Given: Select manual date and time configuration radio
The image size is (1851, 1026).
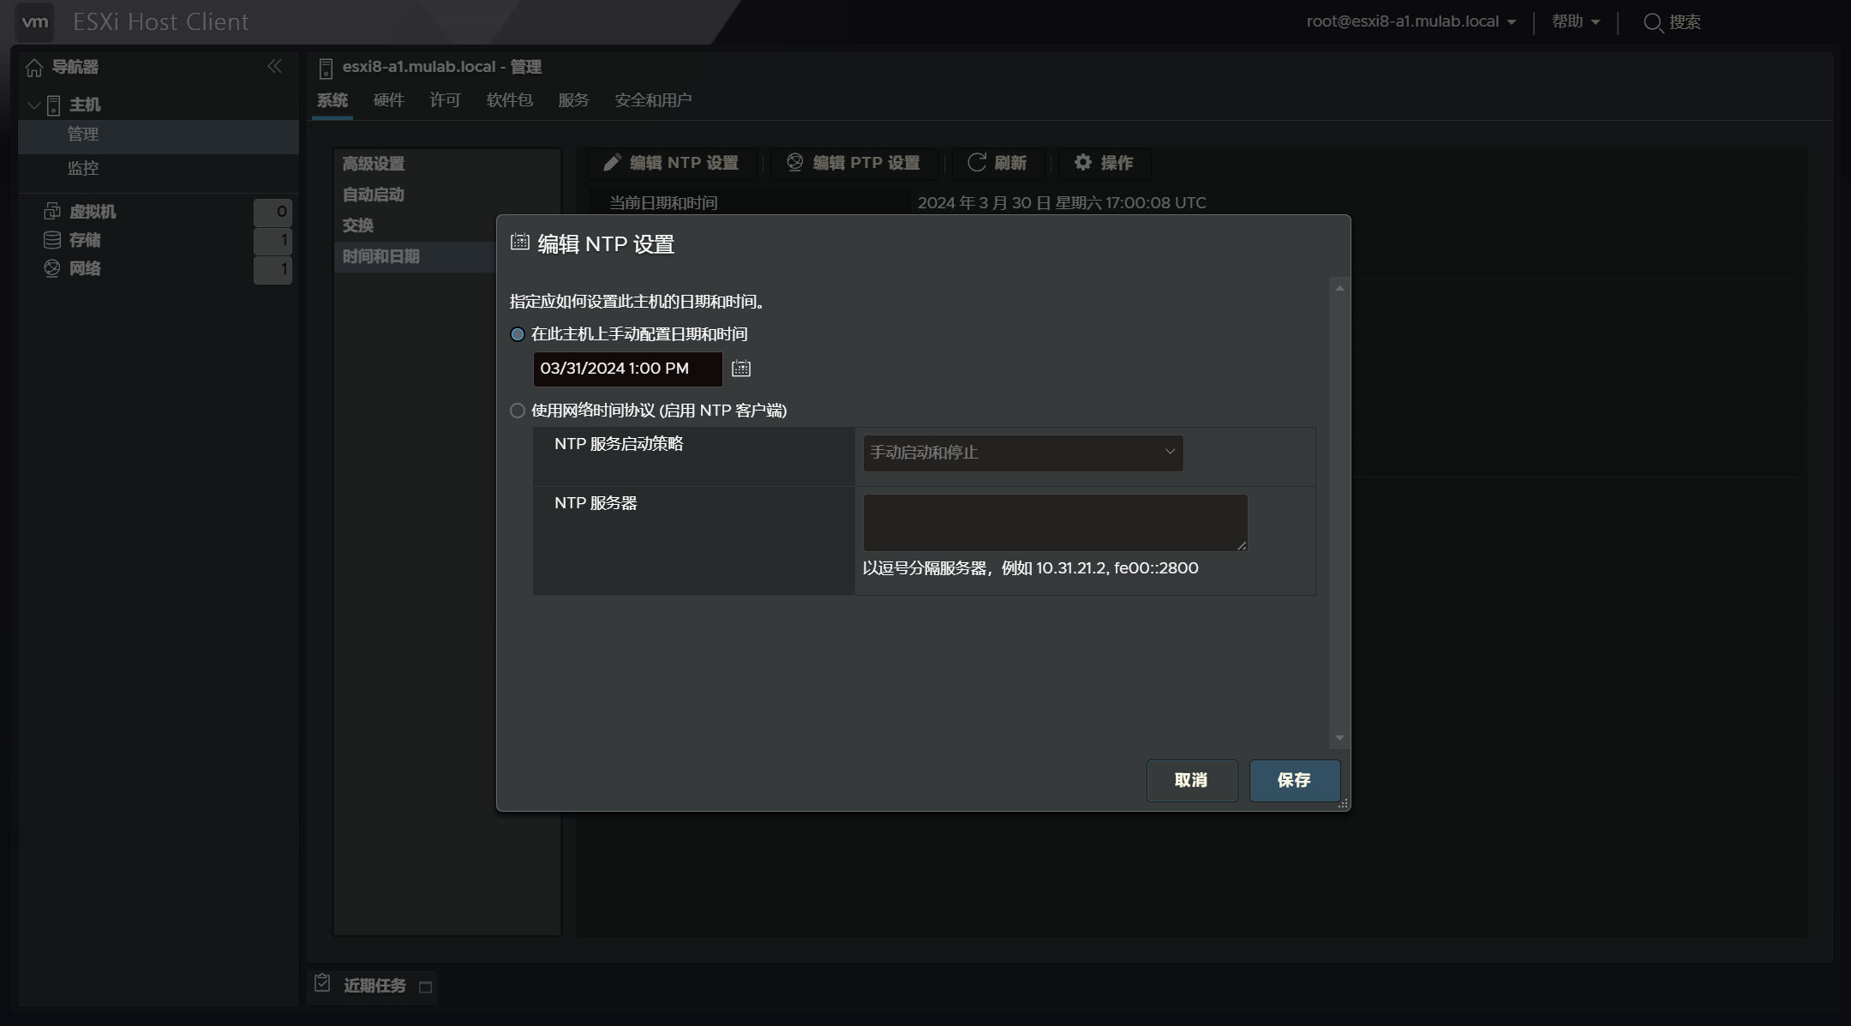Looking at the screenshot, I should 518,334.
